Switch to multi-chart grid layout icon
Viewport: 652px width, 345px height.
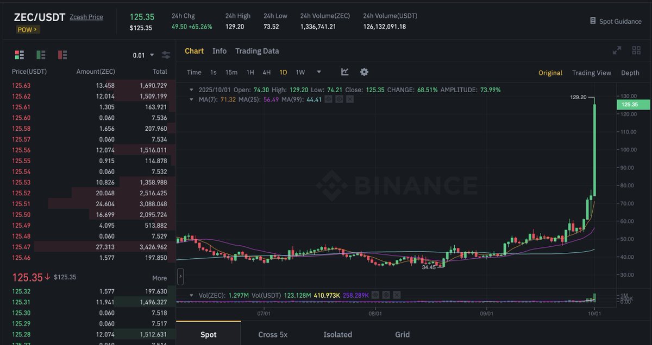point(636,50)
